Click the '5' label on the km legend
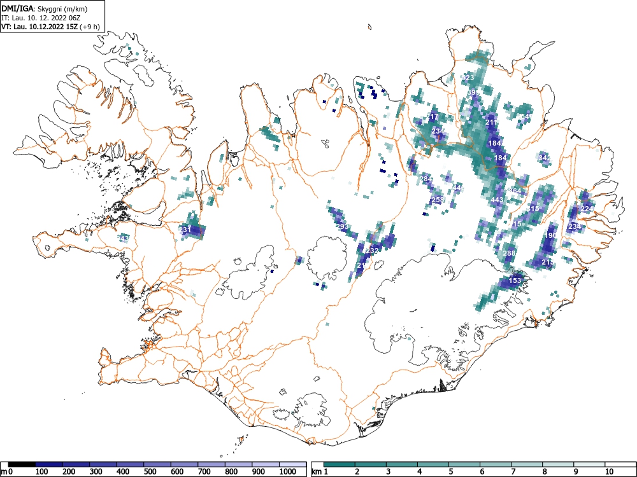This screenshot has height=477, width=637. tap(451, 471)
